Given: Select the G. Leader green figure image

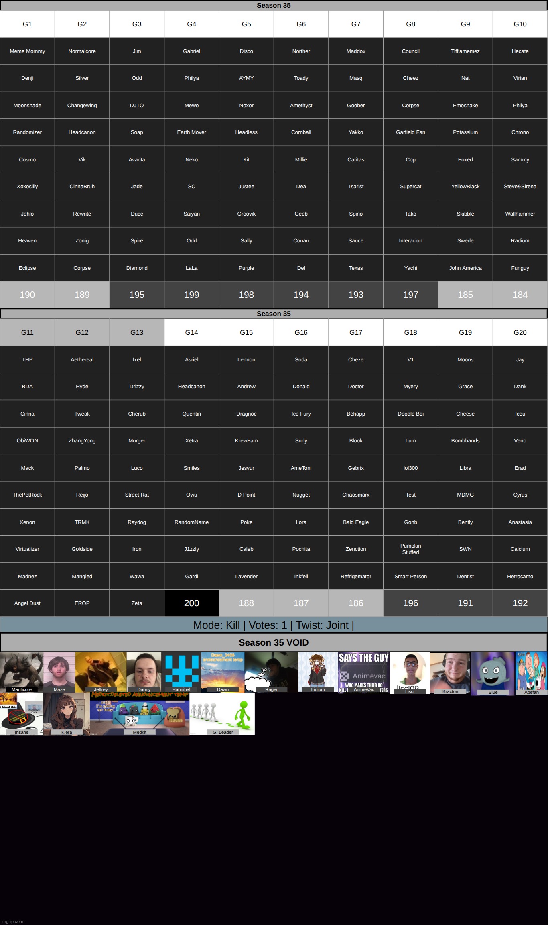Looking at the screenshot, I should pos(222,714).
